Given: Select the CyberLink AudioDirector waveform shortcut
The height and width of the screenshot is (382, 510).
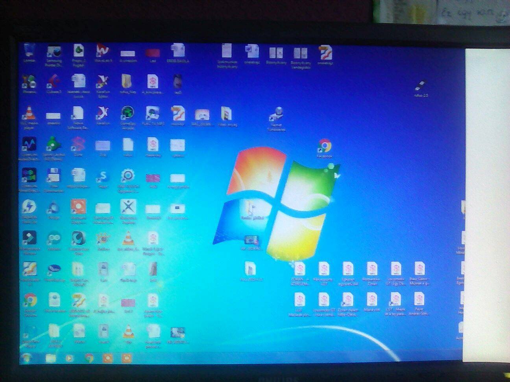Looking at the screenshot, I should [29, 149].
